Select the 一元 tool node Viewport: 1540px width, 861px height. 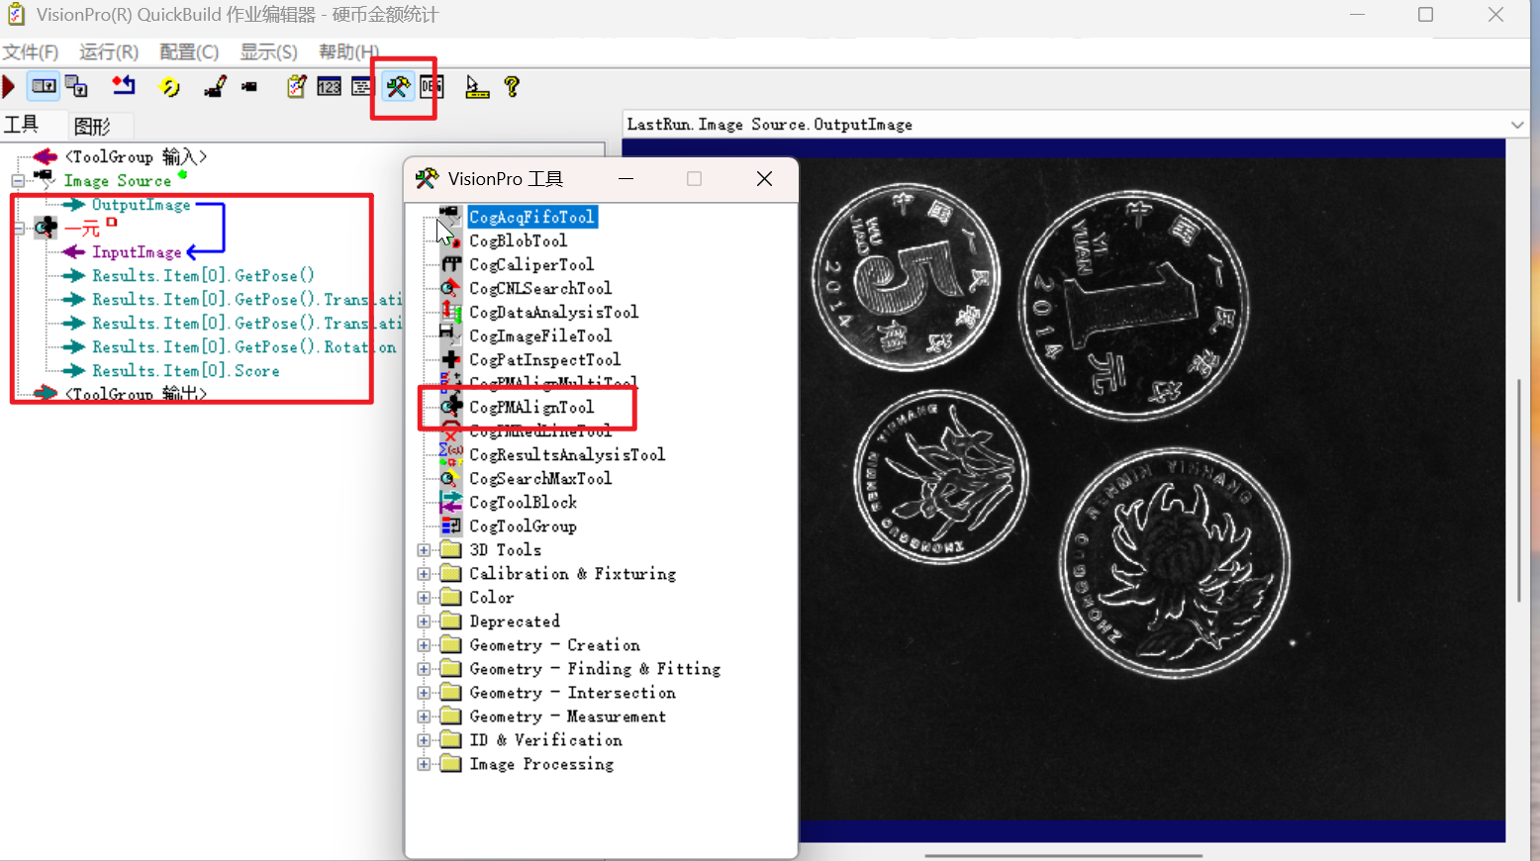pyautogui.click(x=82, y=229)
